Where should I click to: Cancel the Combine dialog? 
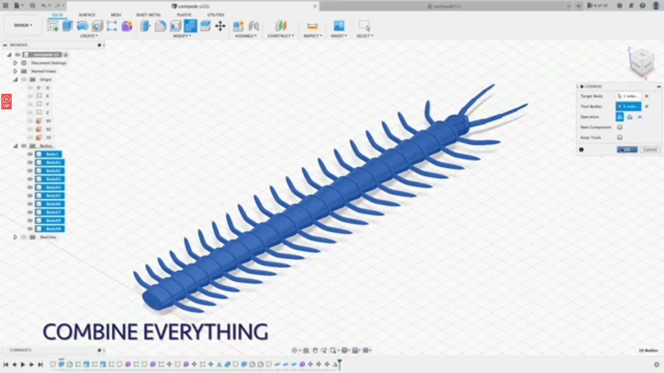[650, 150]
